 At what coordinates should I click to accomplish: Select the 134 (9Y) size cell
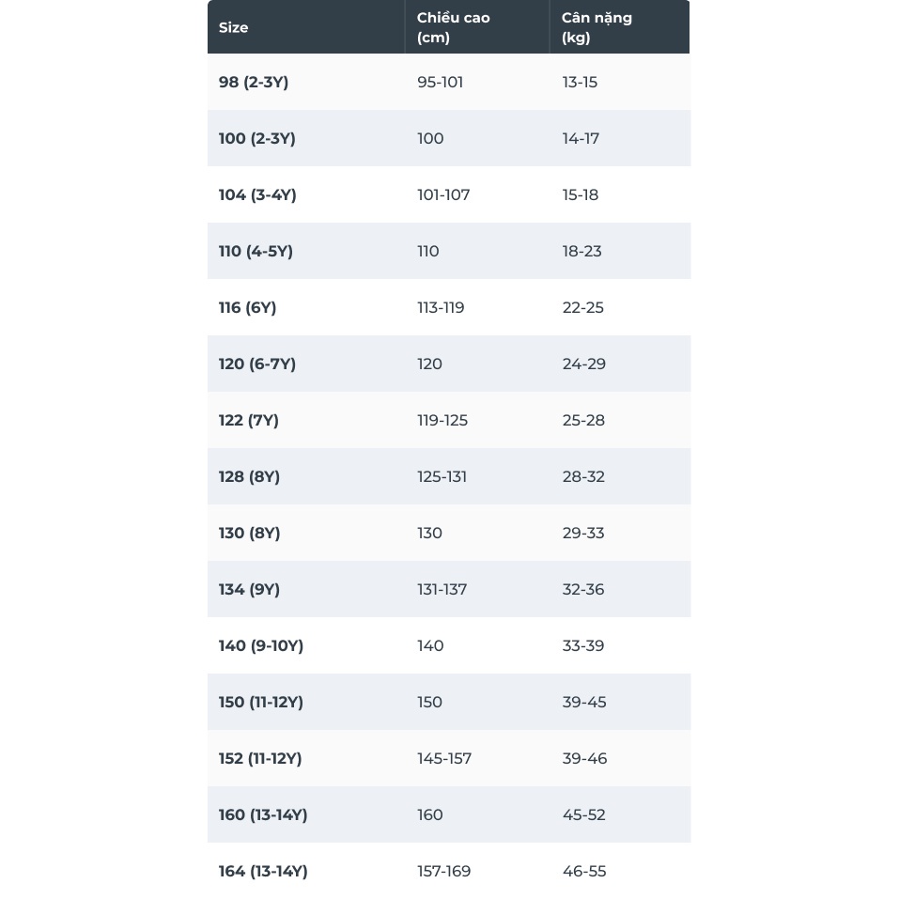(250, 589)
